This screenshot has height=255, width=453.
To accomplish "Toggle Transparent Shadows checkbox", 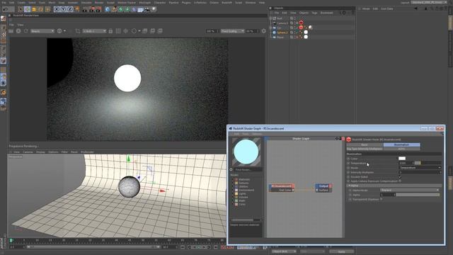I will pyautogui.click(x=382, y=199).
